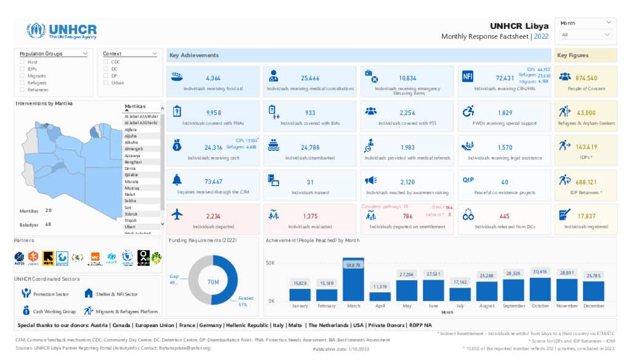This screenshot has height=364, width=631.
Task: Click the legal assistance hands icon
Action: click(468, 145)
